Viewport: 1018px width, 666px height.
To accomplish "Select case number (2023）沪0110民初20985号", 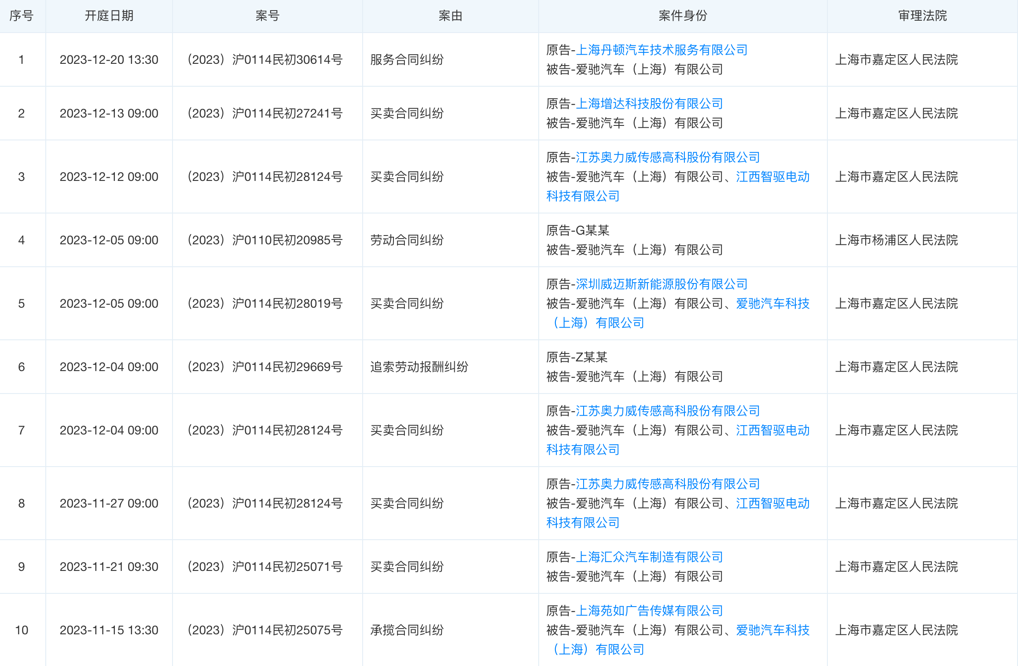I will tap(265, 240).
